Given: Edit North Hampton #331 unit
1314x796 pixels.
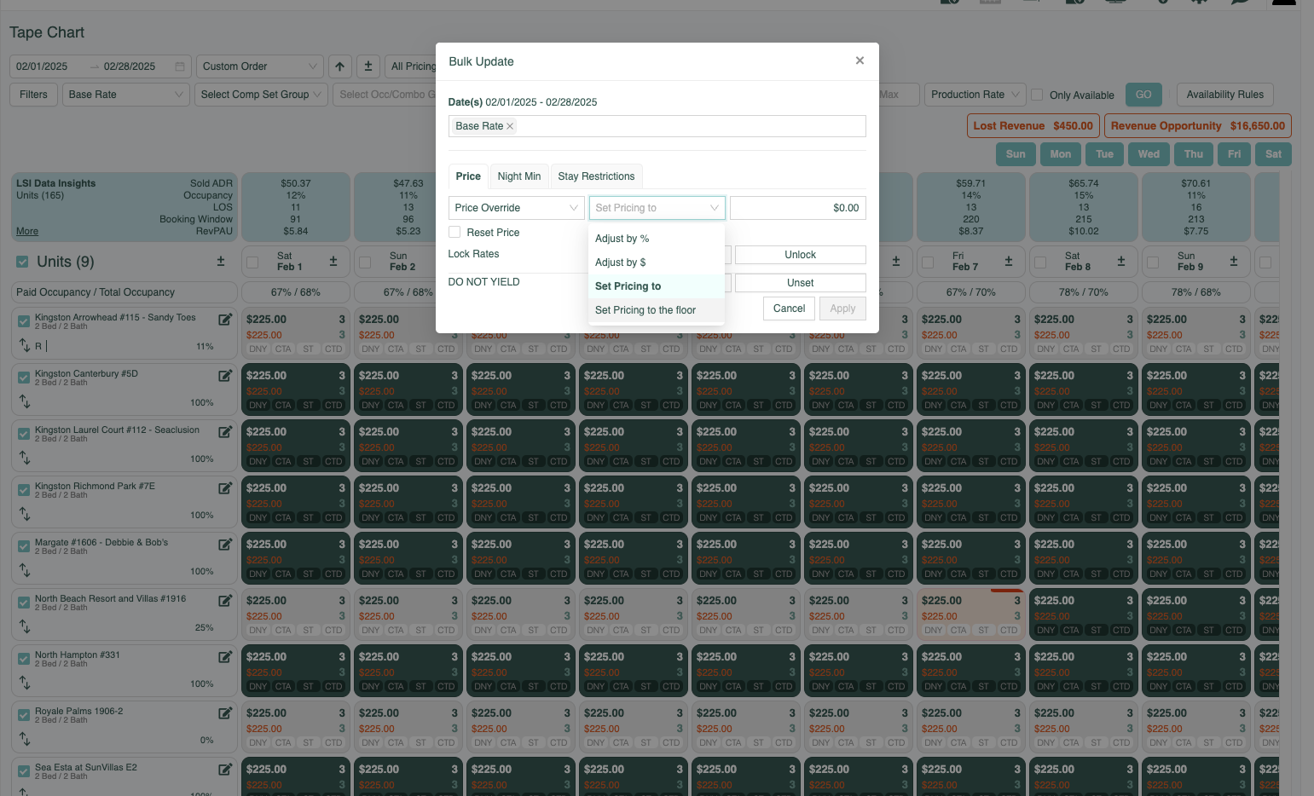Looking at the screenshot, I should [x=225, y=657].
